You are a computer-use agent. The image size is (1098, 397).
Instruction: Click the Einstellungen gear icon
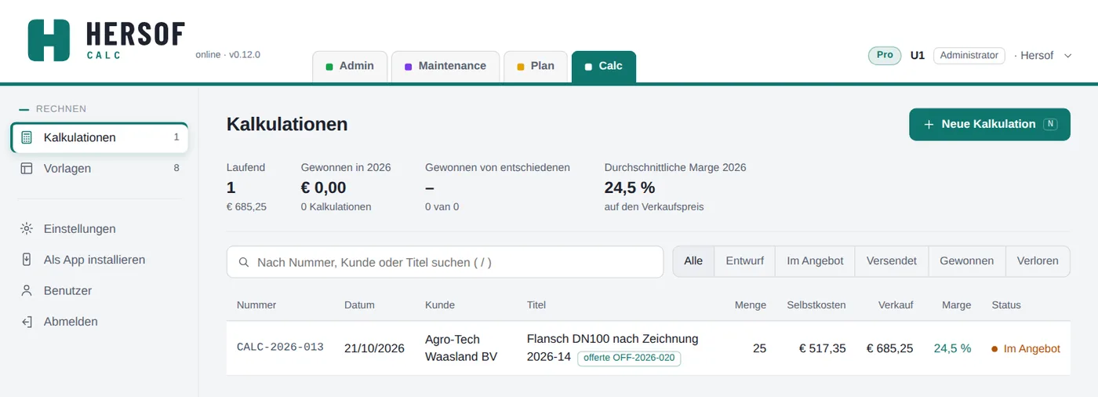tap(27, 229)
